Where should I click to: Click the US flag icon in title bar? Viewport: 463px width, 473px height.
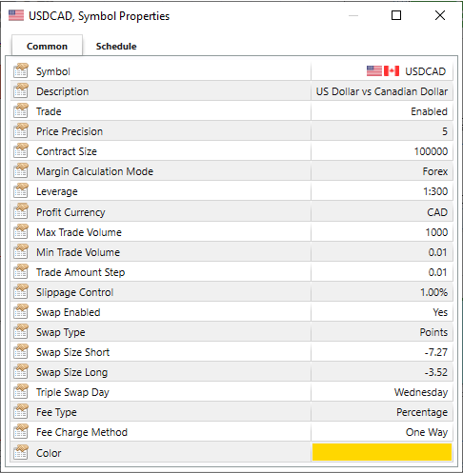point(16,15)
